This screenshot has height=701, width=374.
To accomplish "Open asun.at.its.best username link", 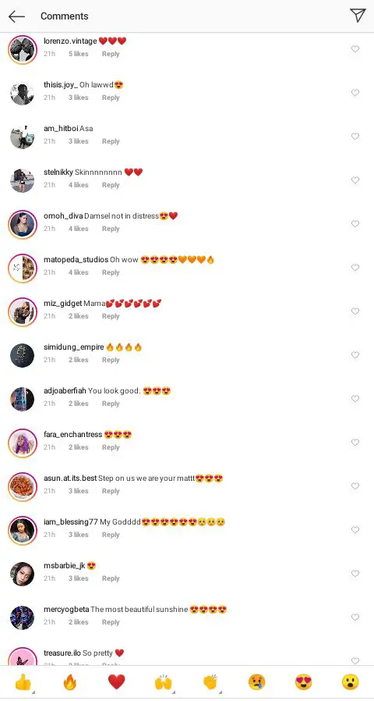I will [x=70, y=479].
